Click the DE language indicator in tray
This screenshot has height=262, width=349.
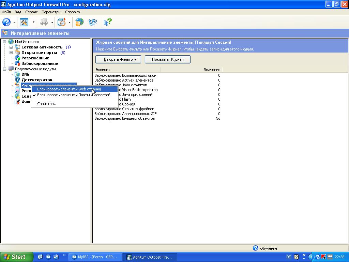288,257
